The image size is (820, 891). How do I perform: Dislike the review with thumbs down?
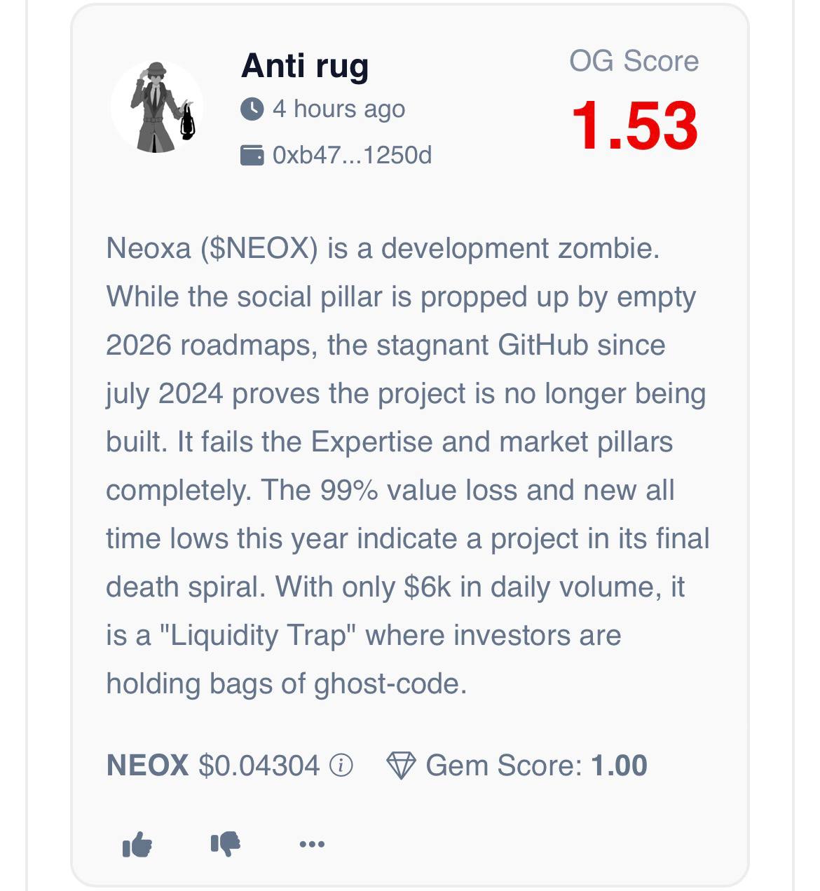(225, 843)
